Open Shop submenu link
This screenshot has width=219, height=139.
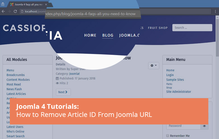click(169, 88)
